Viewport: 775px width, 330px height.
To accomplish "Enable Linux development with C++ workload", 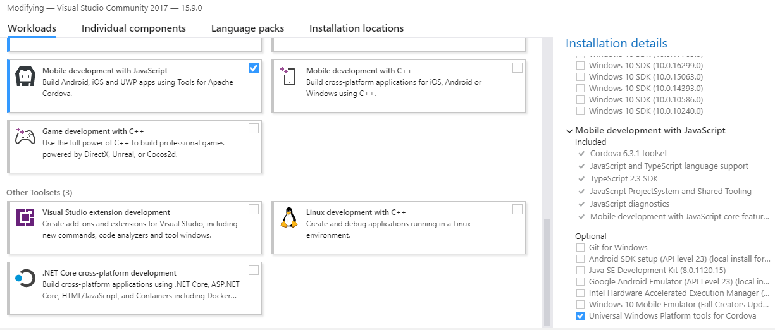I will click(x=518, y=209).
